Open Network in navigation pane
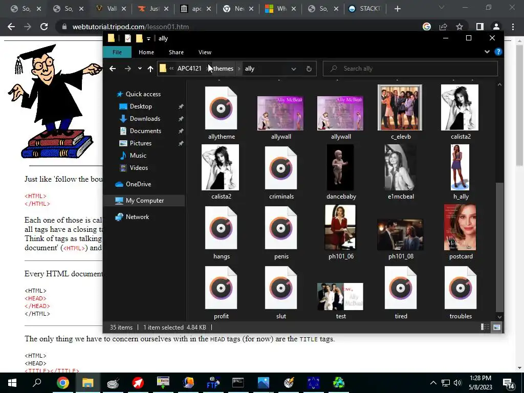 coord(137,217)
